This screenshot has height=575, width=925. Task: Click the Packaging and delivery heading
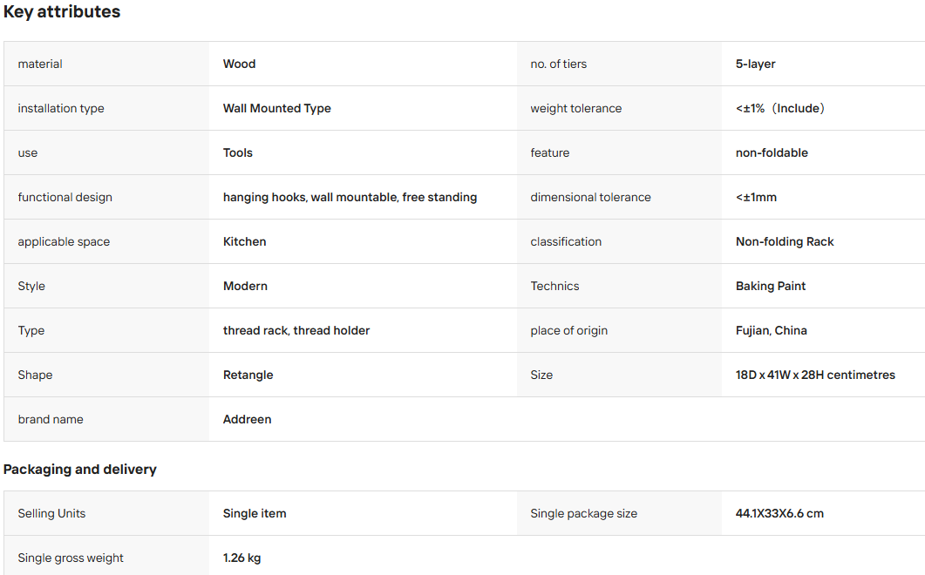(x=79, y=470)
